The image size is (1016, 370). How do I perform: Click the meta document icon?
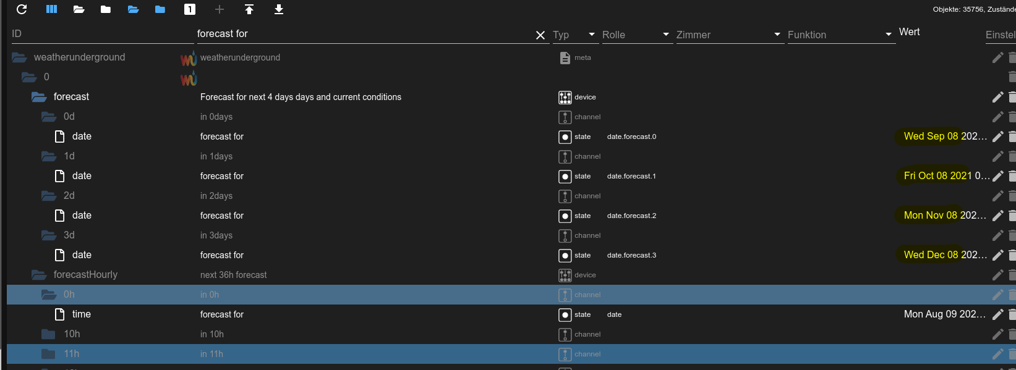click(565, 57)
